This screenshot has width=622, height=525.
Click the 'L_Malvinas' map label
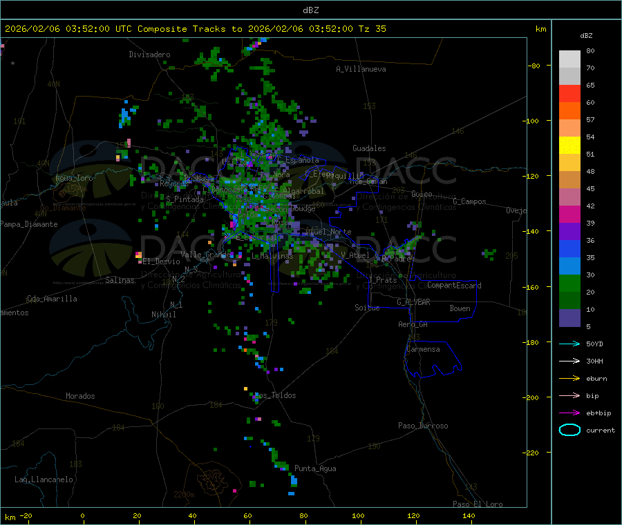(272, 256)
